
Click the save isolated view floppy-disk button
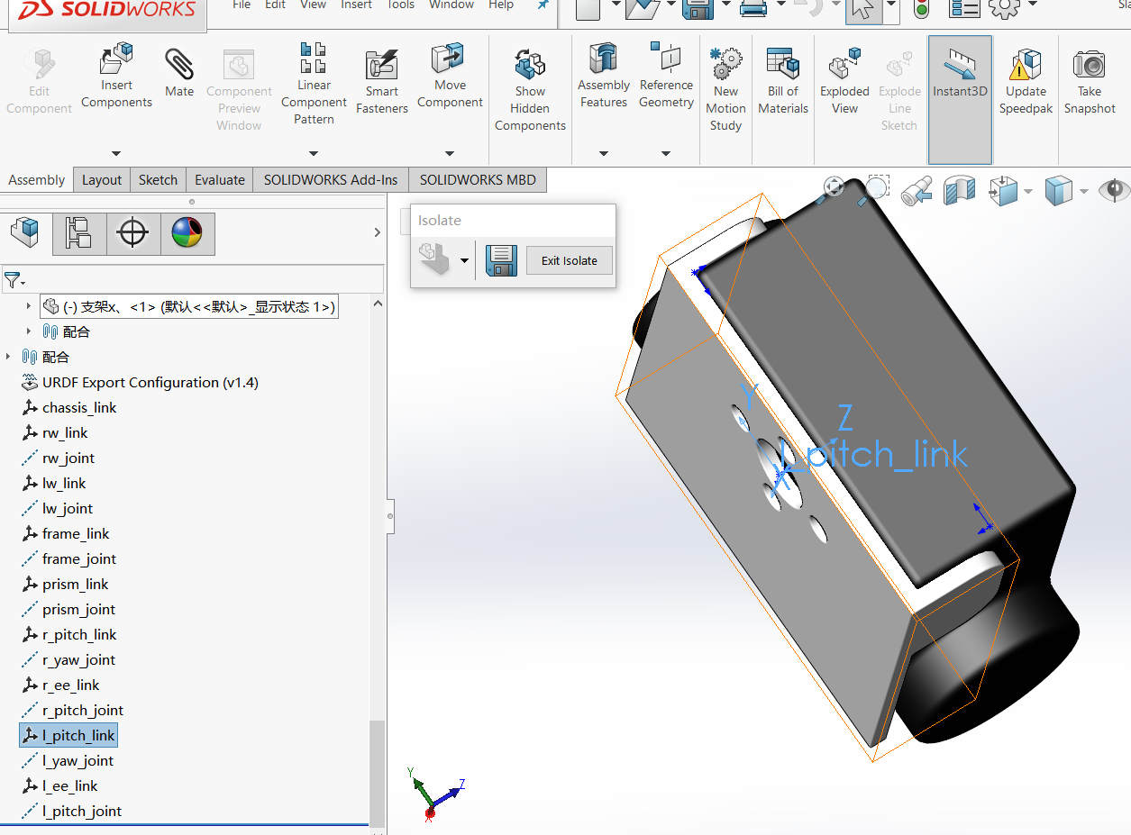click(x=500, y=260)
